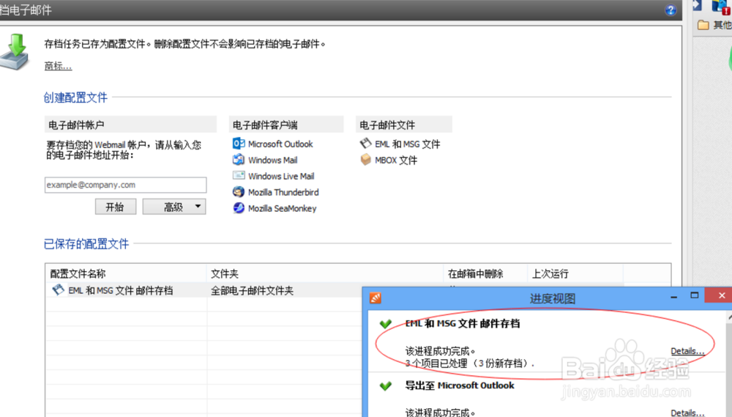Maximize the 进度视图 window
The height and width of the screenshot is (417, 732).
[695, 295]
